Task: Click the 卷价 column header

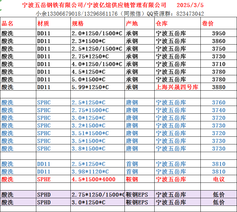Action: click(219, 23)
